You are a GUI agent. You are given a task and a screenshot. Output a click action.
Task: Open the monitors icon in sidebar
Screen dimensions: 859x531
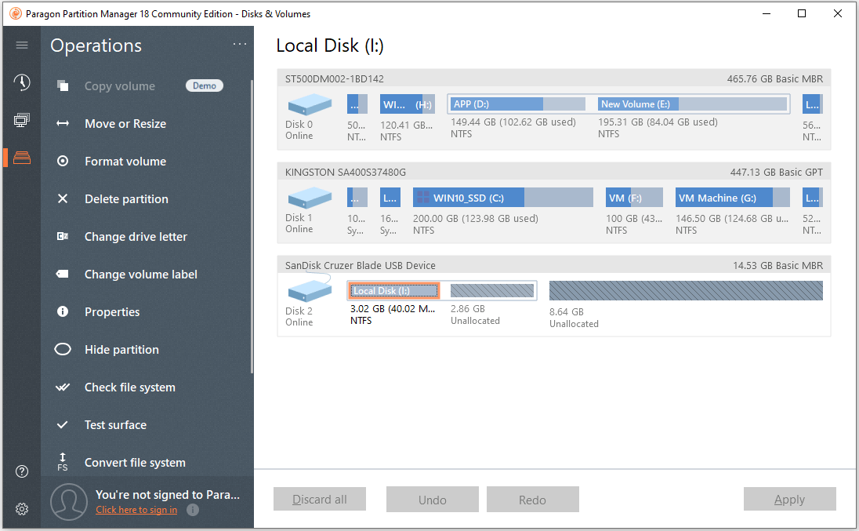click(x=22, y=120)
